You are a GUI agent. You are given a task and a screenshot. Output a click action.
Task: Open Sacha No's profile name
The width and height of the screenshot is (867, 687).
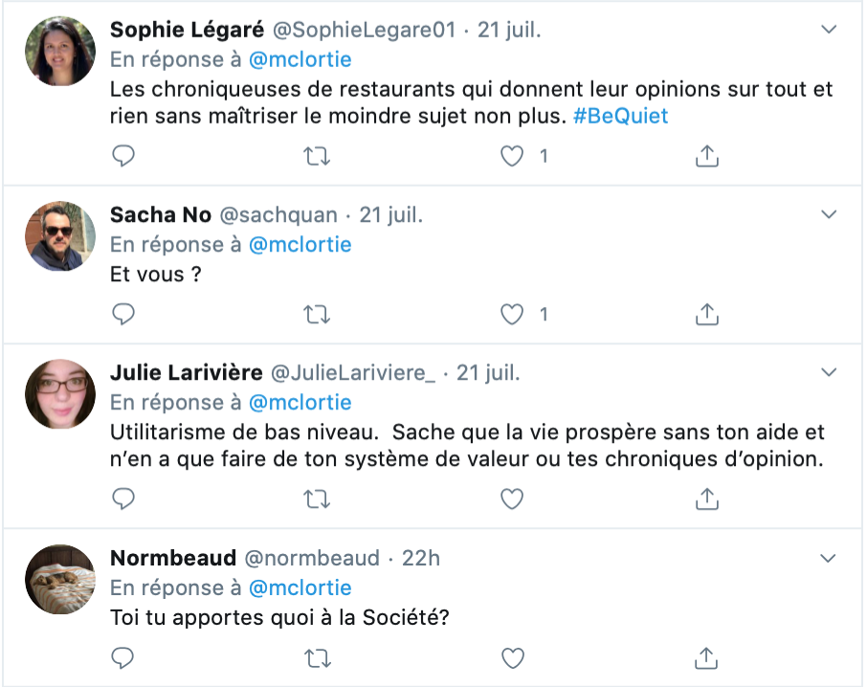[161, 214]
